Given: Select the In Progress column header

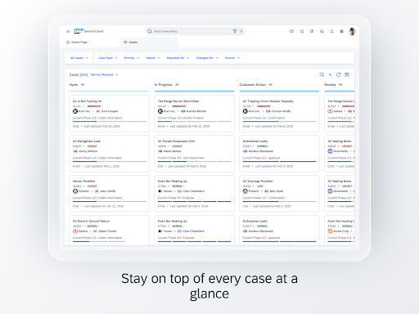Looking at the screenshot, I should (x=164, y=84).
